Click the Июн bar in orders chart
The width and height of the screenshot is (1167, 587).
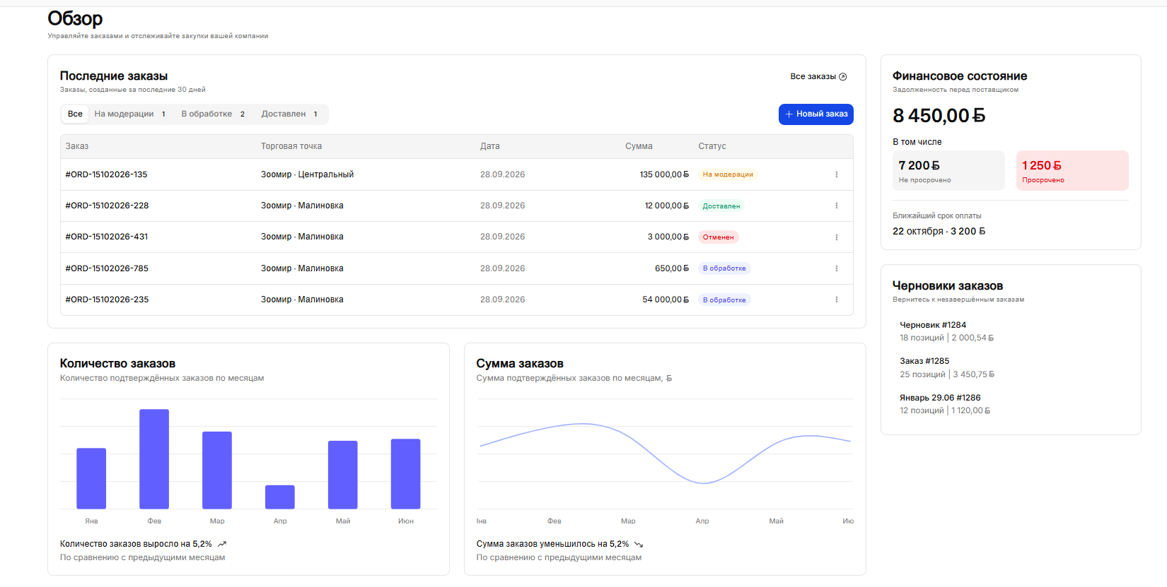406,474
